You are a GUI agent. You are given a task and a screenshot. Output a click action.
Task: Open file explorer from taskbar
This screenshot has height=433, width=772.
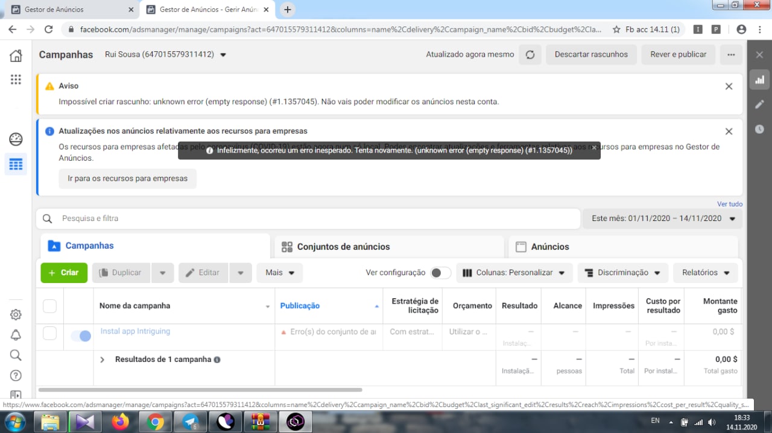pyautogui.click(x=51, y=422)
